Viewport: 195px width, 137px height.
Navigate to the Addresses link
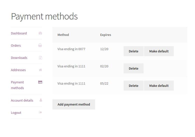point(18,70)
